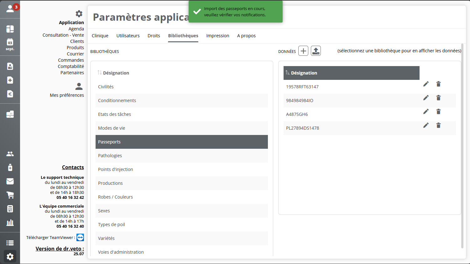
Task: Open the statistics bar chart sidebar icon
Action: 10,223
